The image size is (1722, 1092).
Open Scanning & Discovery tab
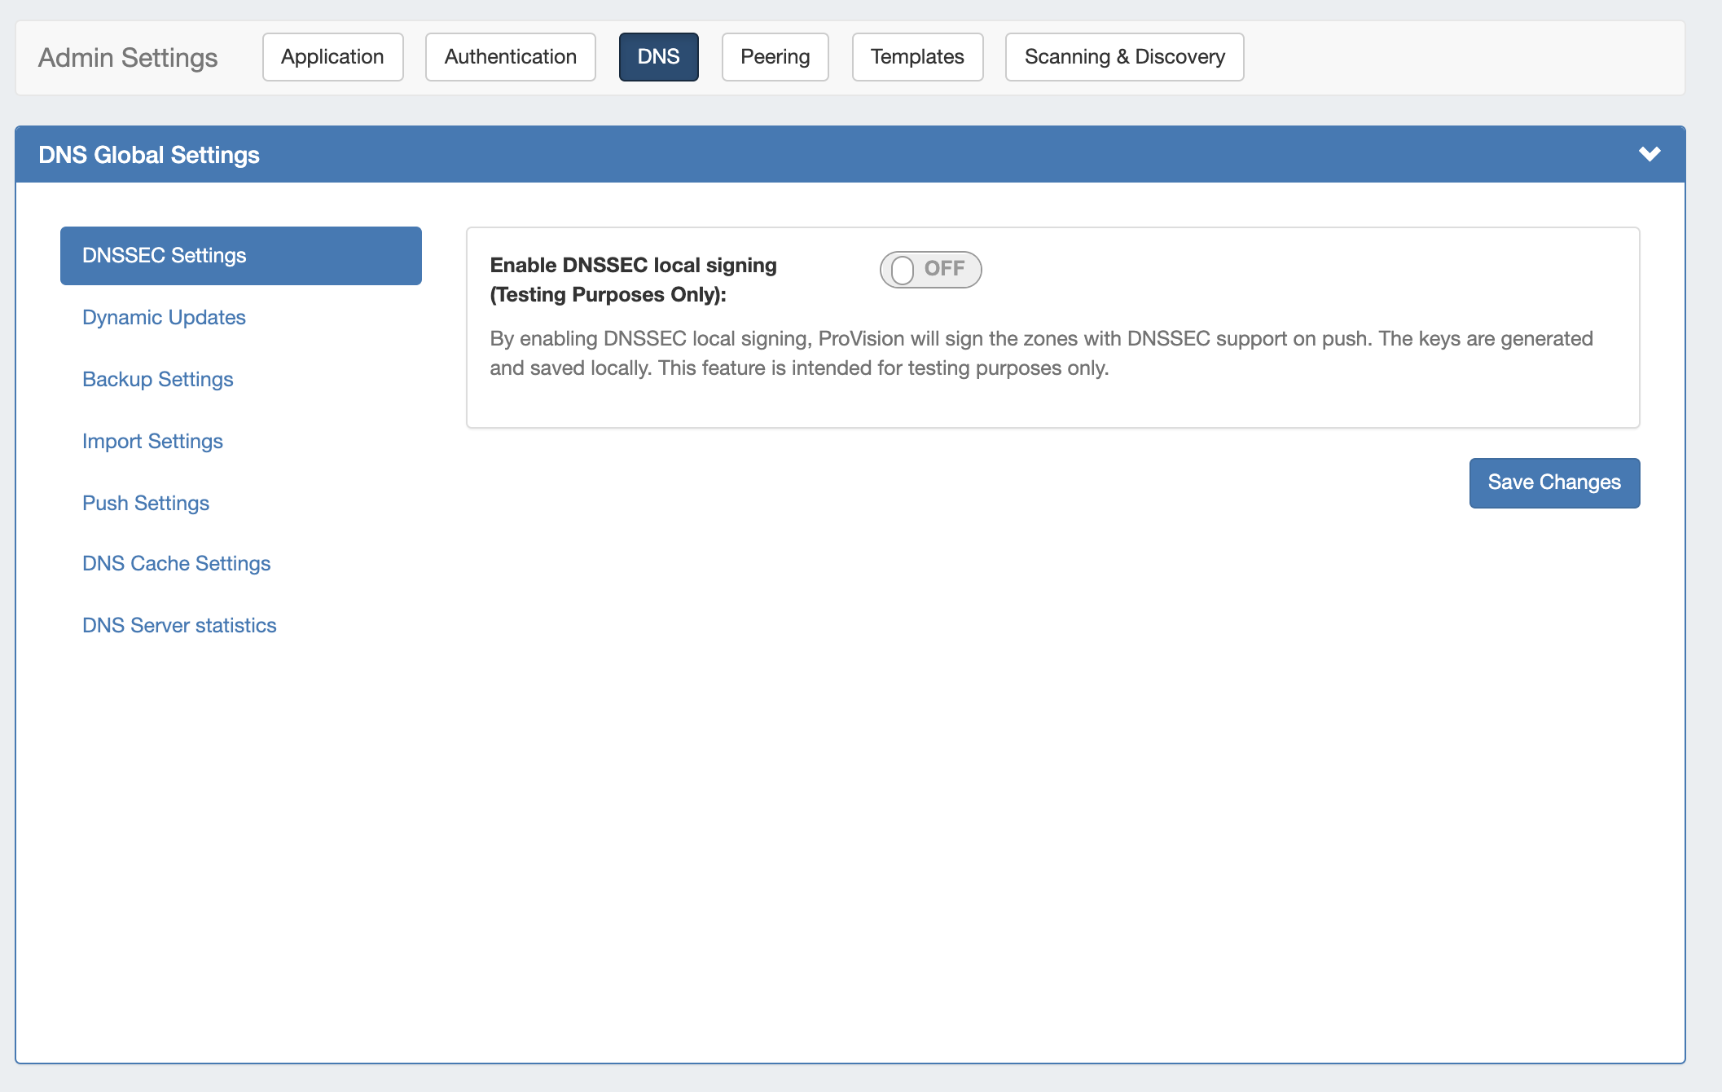(1123, 57)
